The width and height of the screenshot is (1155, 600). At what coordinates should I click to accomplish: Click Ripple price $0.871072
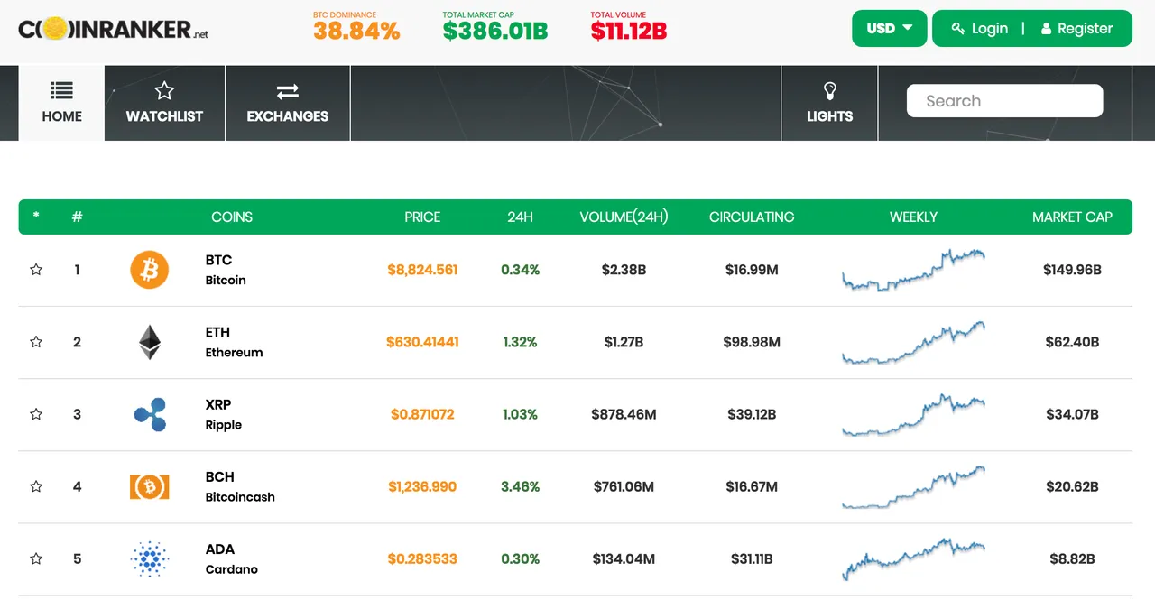(x=422, y=414)
